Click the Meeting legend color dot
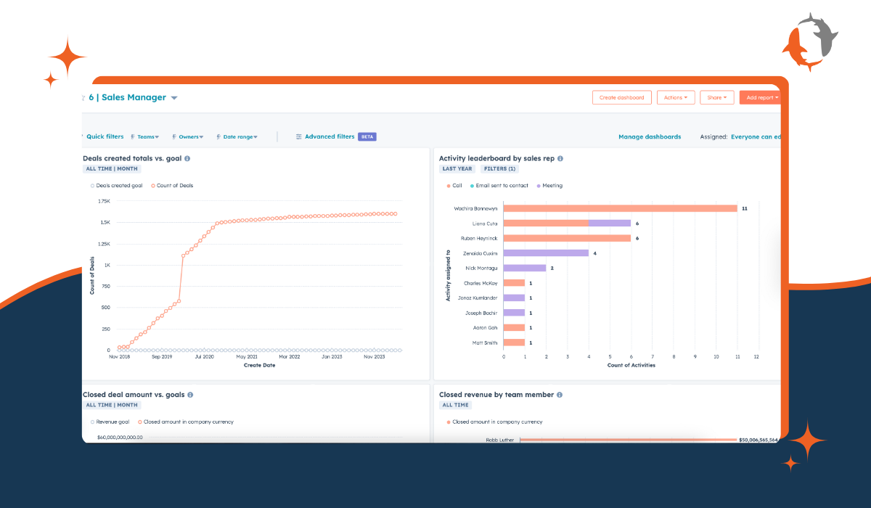This screenshot has width=871, height=508. point(537,185)
